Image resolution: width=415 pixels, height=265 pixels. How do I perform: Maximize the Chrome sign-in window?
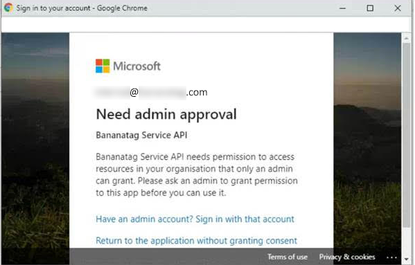tap(370, 8)
